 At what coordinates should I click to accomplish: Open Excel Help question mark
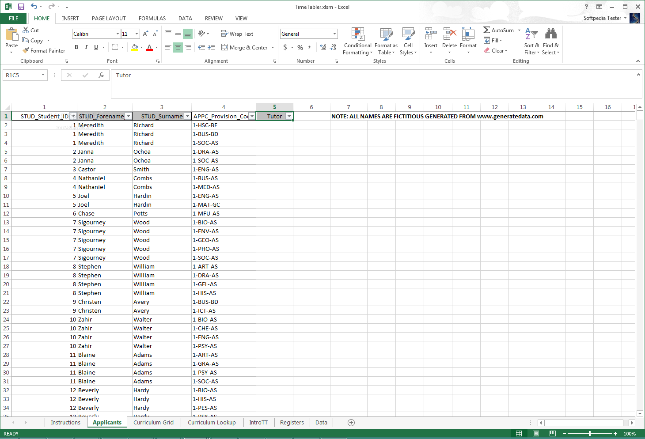click(x=586, y=7)
